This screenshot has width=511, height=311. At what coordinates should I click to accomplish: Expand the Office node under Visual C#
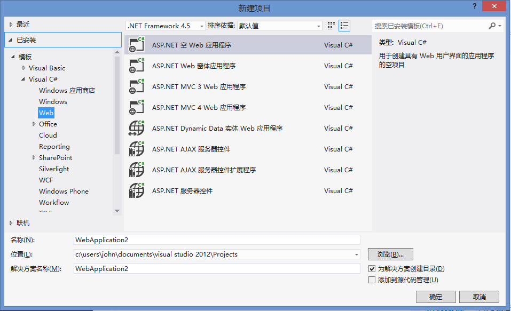(x=34, y=124)
